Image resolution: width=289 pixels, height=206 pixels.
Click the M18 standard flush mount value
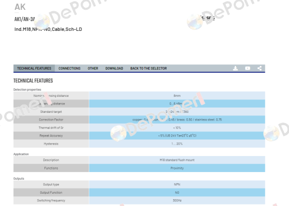pyautogui.click(x=177, y=160)
